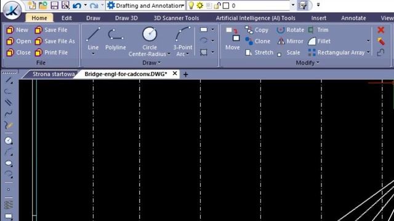Screen dimensions: 394x221
Task: Click the ellipse draw icon in the ribbon
Action: (x=204, y=41)
